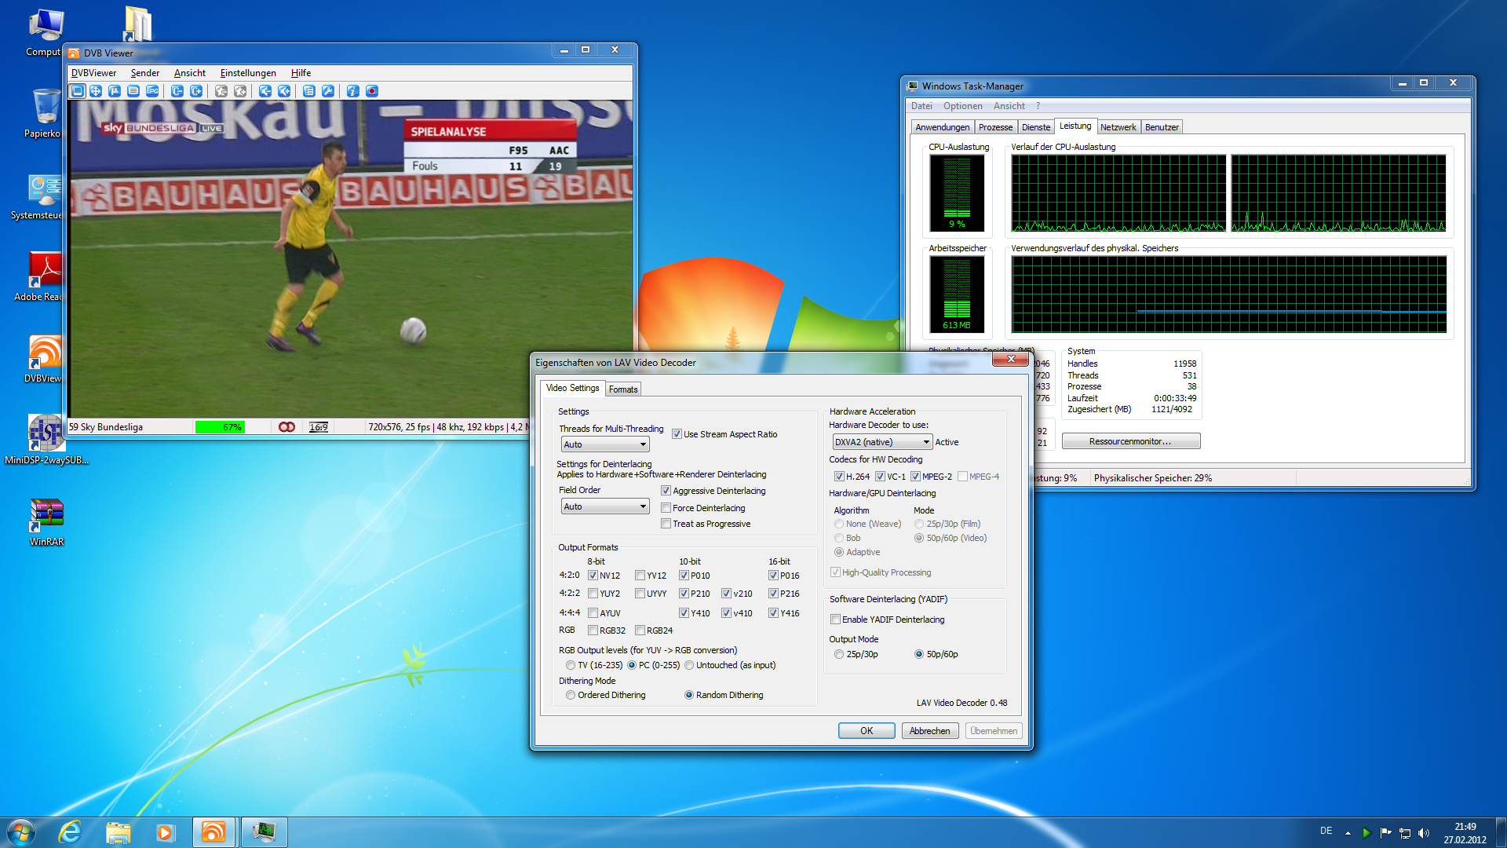Switch to the Formats tab

coord(623,389)
